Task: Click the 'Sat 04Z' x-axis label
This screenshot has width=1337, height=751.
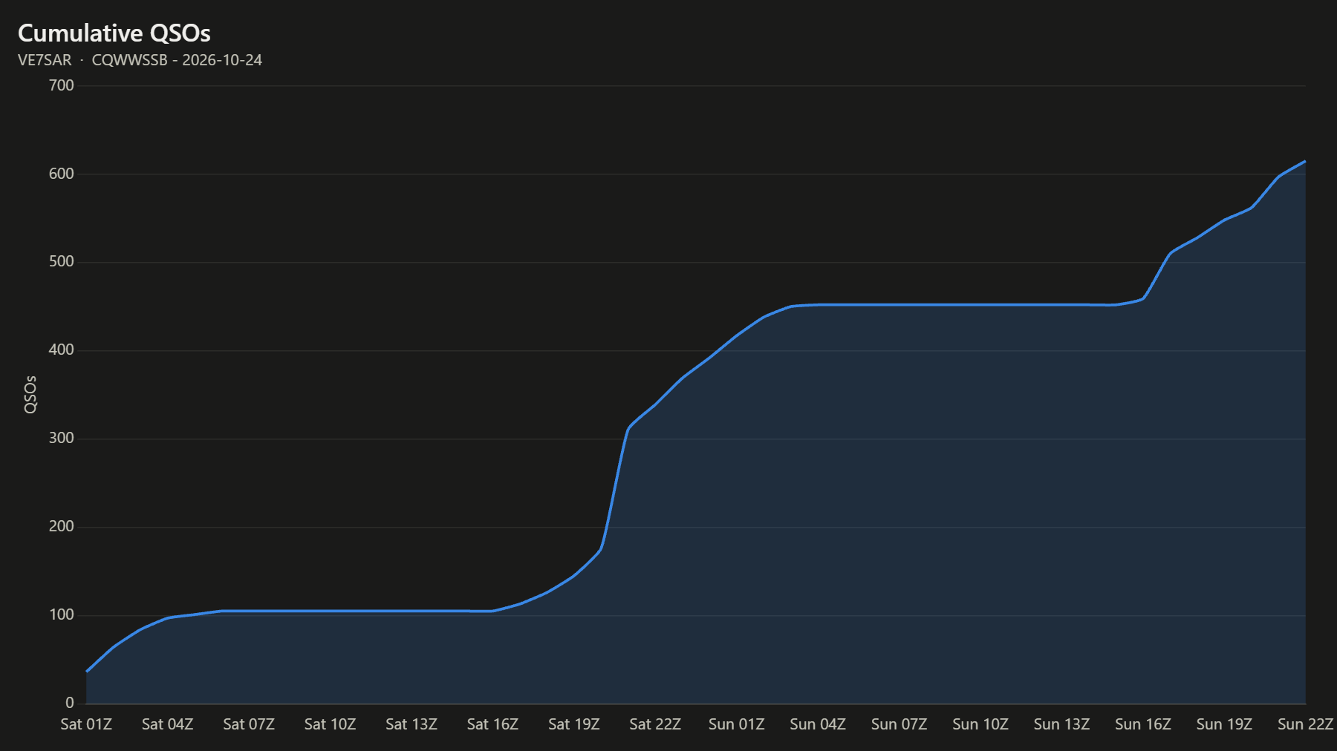Action: (x=168, y=724)
